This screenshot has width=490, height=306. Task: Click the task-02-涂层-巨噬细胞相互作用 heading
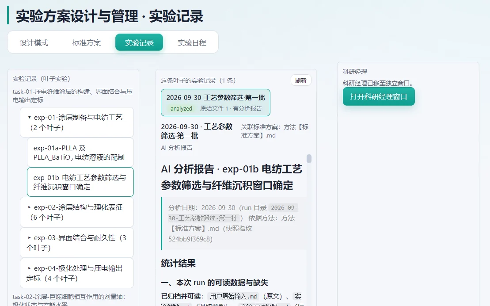tap(69, 300)
